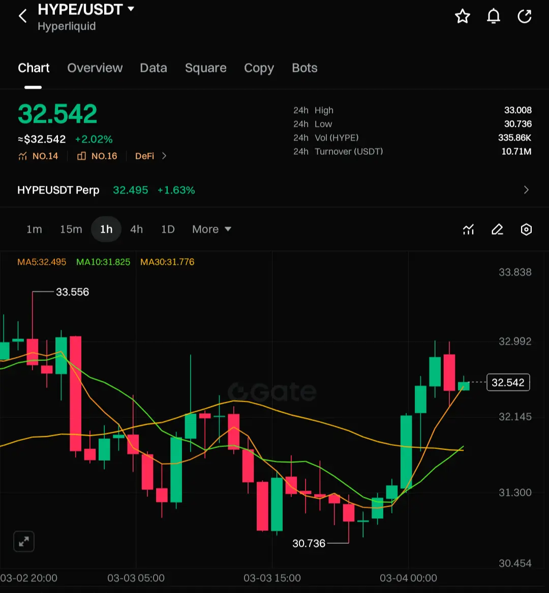
Task: Tap the 30.736 low price marker
Action: click(x=309, y=544)
